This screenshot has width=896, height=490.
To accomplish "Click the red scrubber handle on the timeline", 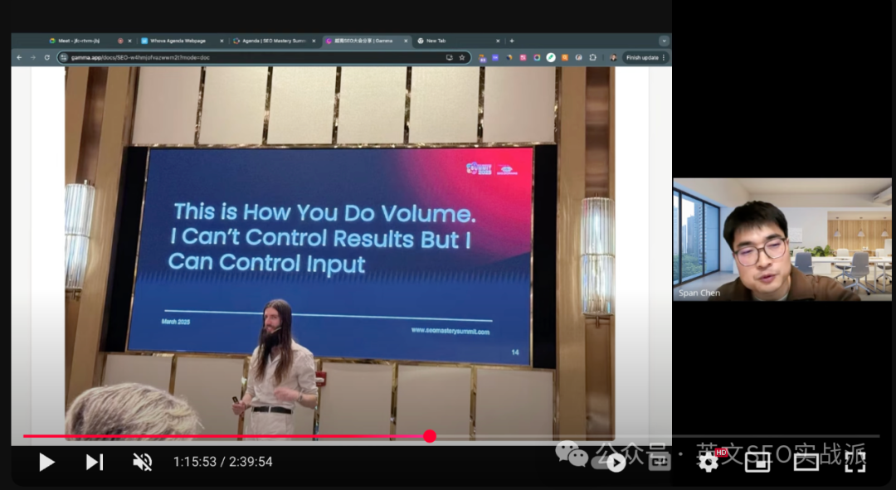I will point(430,436).
